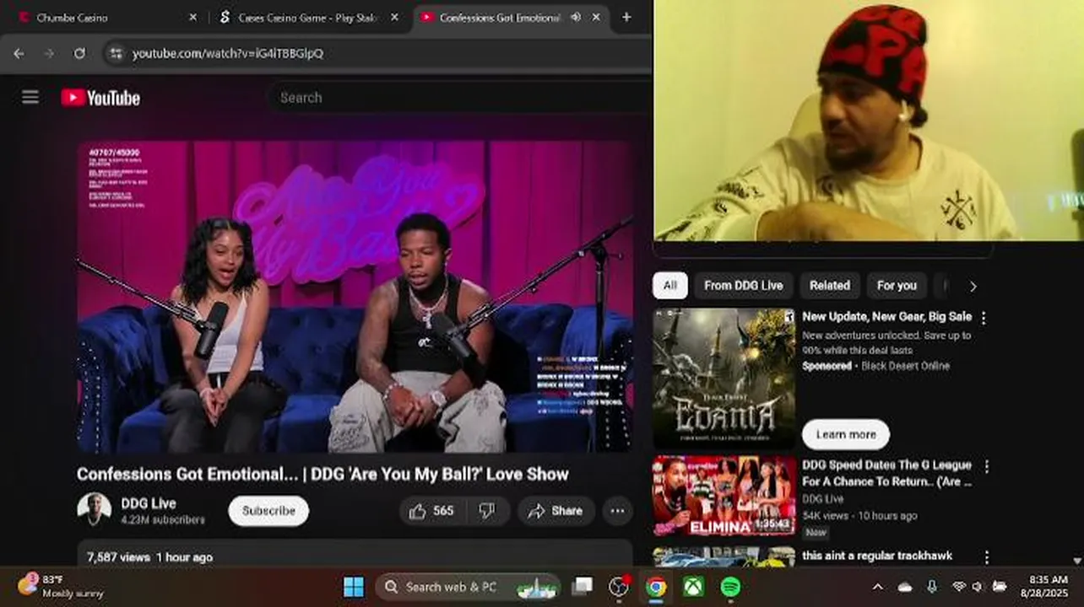Open the regular trackhawk video title
Screen dimensions: 1084x607
coord(877,556)
